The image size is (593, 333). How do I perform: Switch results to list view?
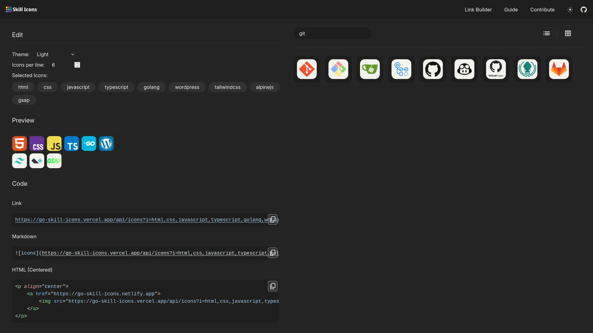pos(546,33)
